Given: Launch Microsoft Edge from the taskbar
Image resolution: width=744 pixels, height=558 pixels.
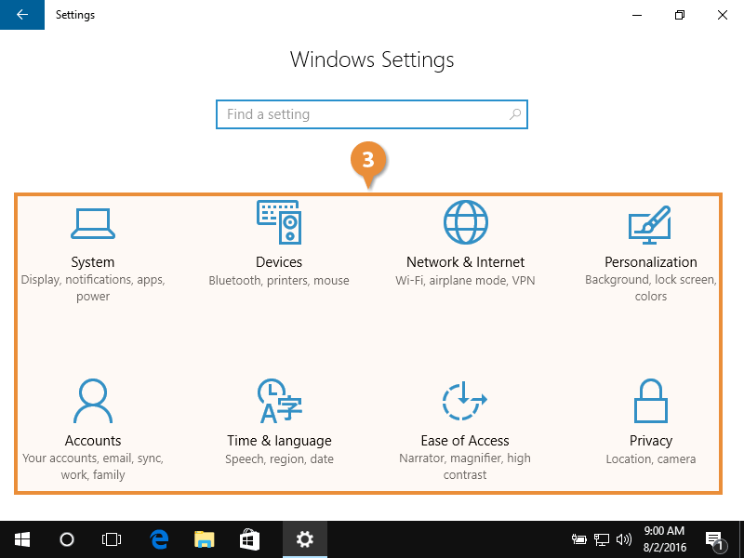Looking at the screenshot, I should pos(159,539).
